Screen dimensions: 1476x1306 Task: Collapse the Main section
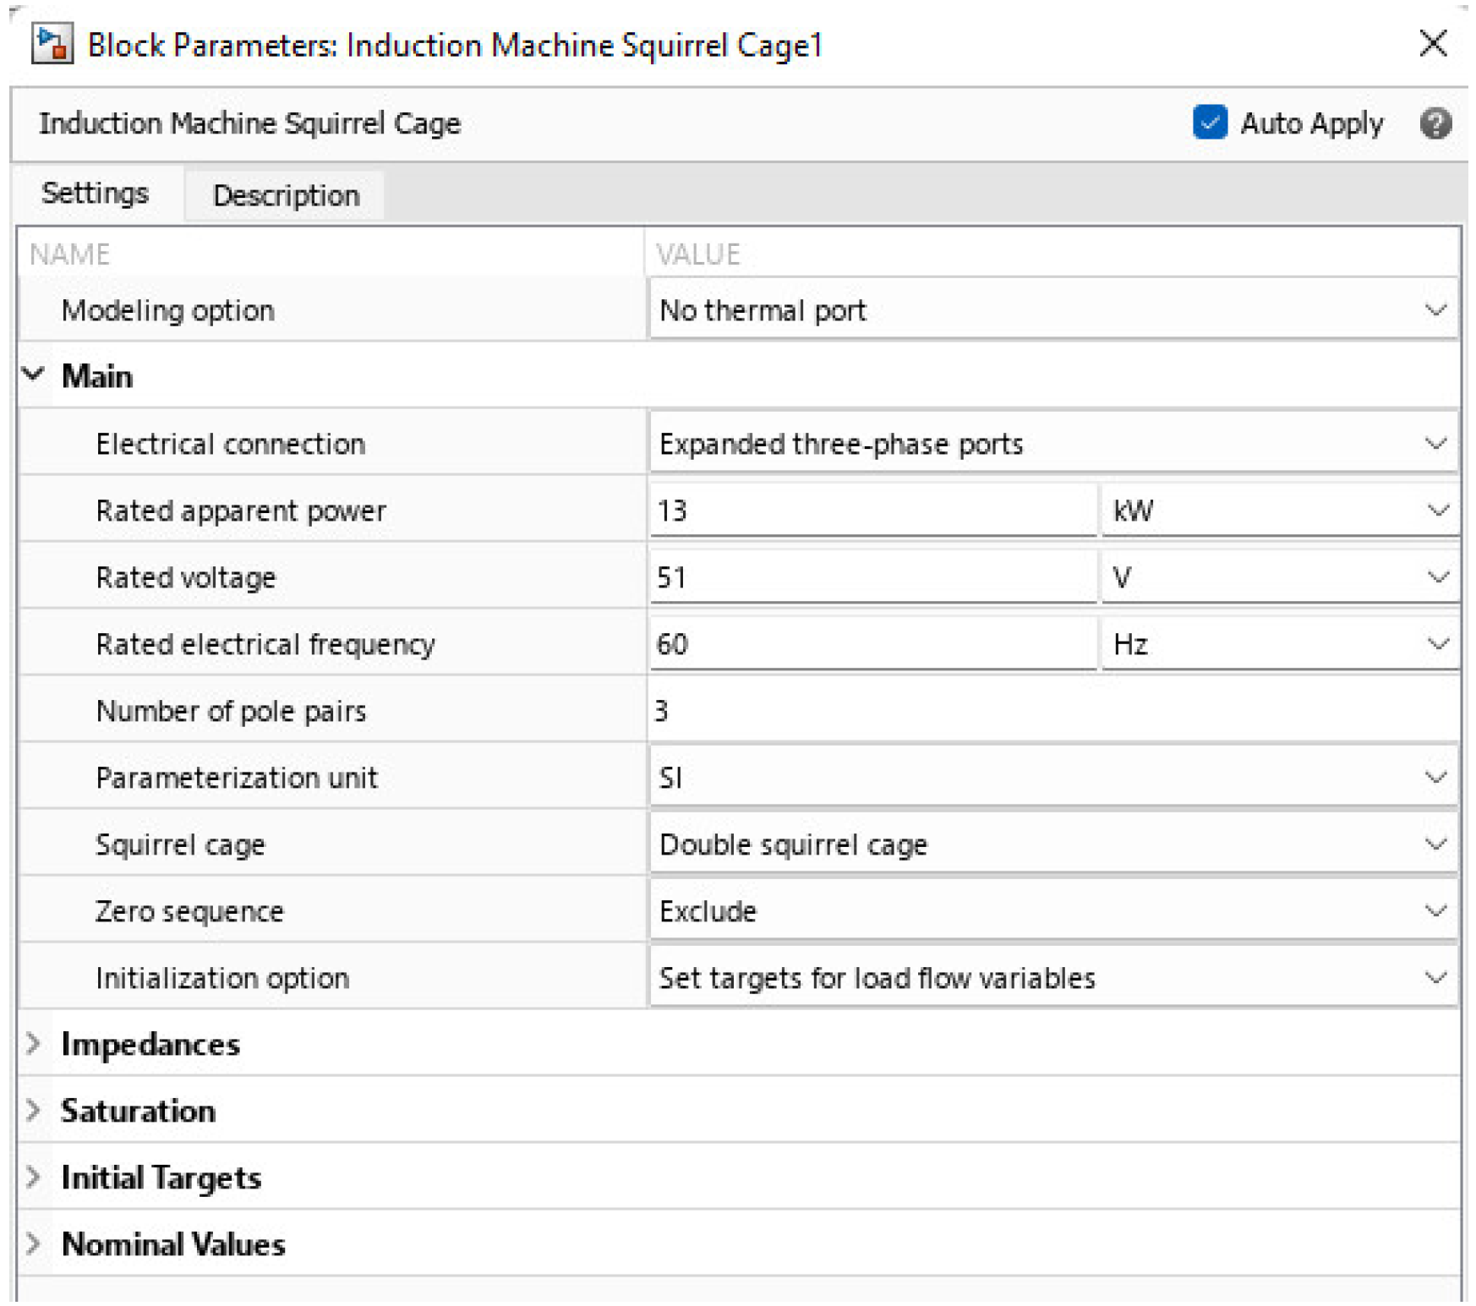coord(34,374)
